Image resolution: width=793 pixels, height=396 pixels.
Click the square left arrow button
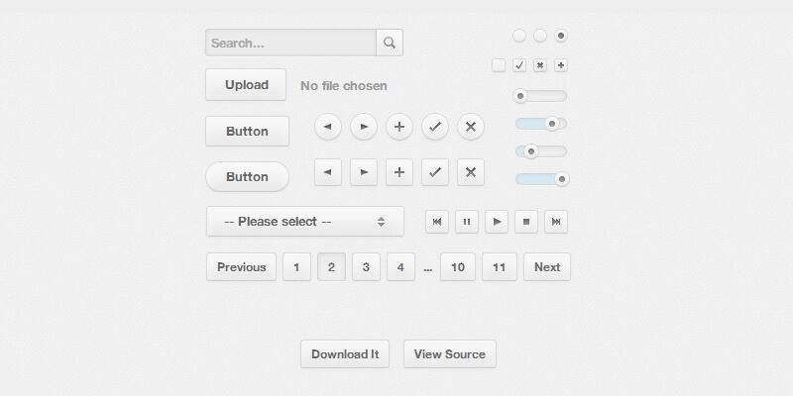tap(328, 171)
